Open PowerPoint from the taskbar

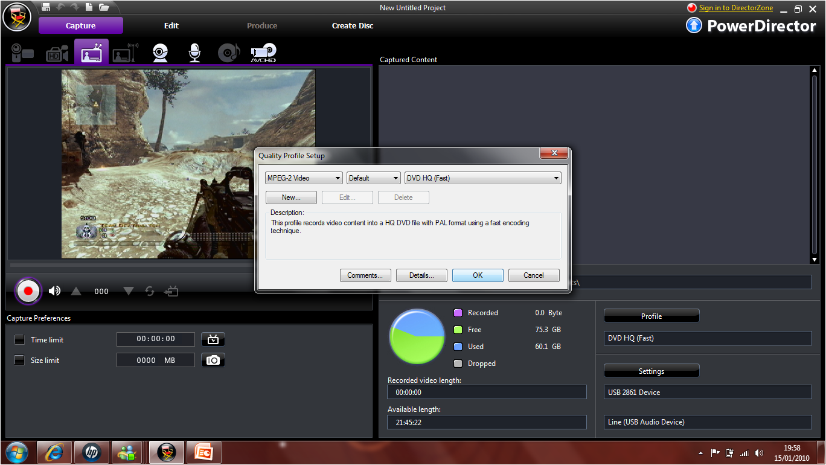point(203,452)
